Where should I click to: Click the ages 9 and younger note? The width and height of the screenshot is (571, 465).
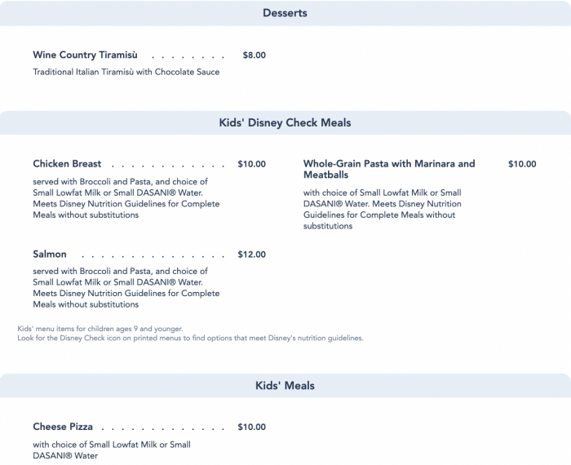[100, 329]
